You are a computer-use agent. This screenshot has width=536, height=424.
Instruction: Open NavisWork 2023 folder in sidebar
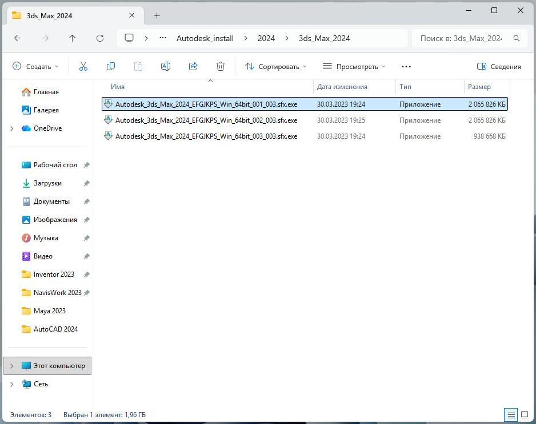(57, 293)
